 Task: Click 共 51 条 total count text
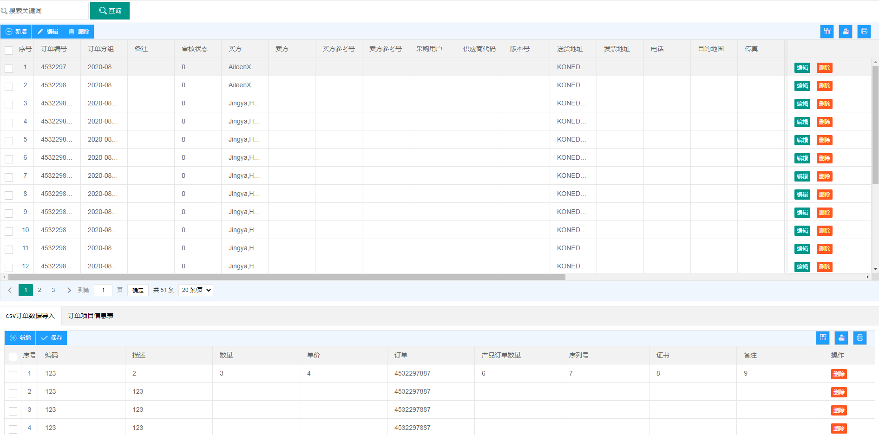164,290
